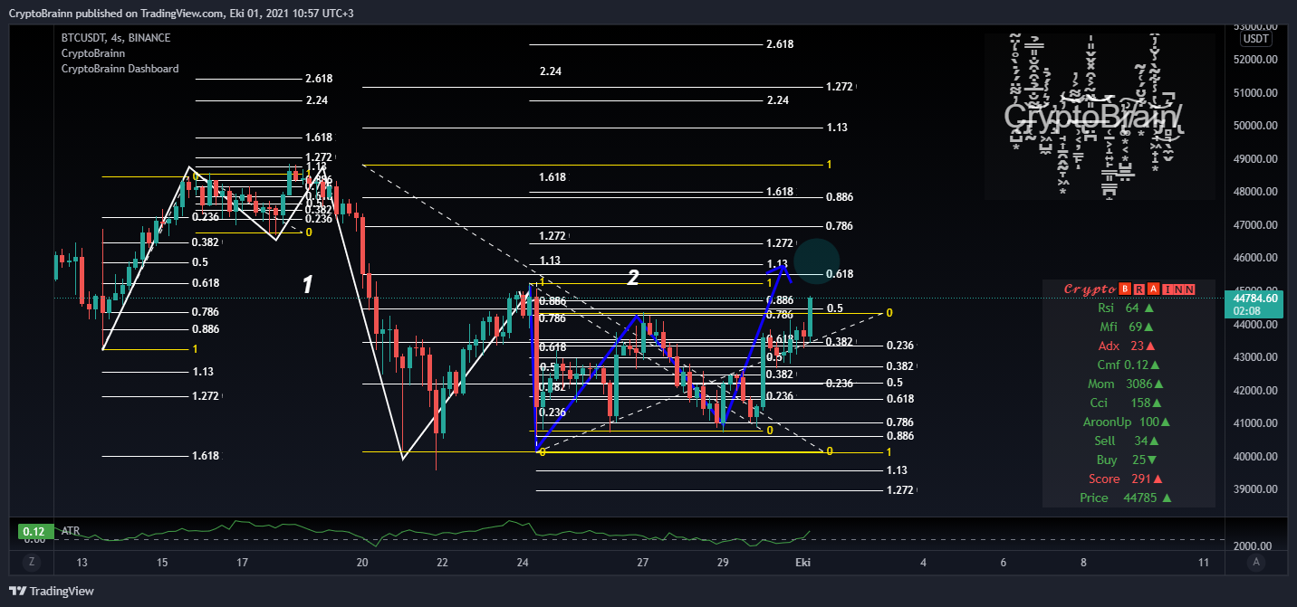Click the date label 29 on time axis
This screenshot has width=1297, height=607.
coord(723,563)
